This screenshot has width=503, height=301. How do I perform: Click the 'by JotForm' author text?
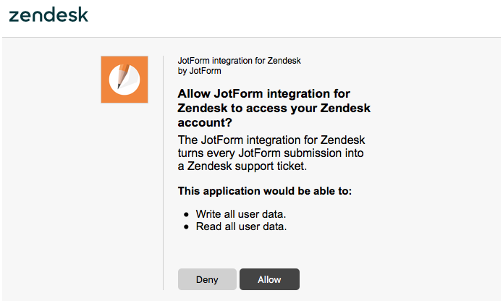tap(199, 71)
